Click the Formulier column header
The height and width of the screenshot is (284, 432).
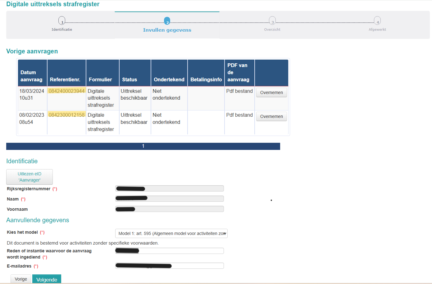coord(102,73)
